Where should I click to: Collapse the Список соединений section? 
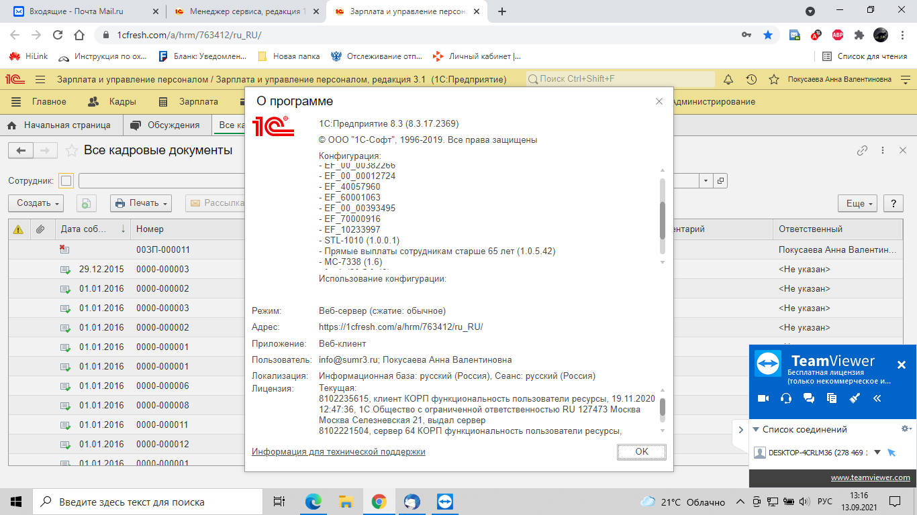point(757,430)
